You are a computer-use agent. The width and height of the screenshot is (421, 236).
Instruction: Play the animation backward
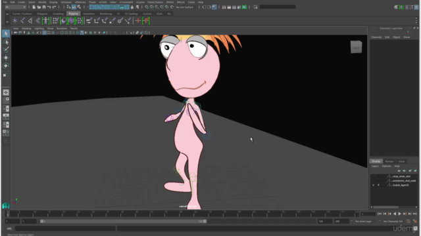tap(395, 214)
